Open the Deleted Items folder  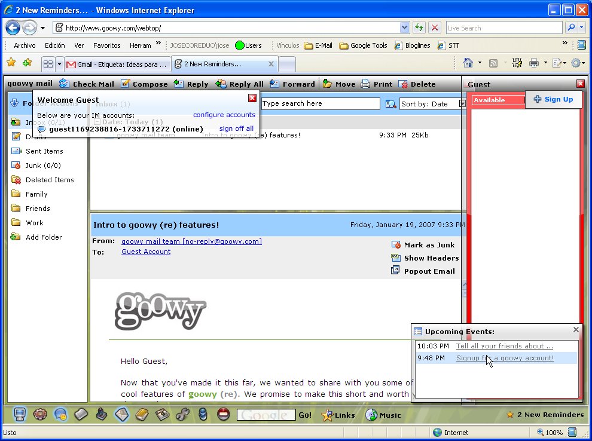pos(42,180)
